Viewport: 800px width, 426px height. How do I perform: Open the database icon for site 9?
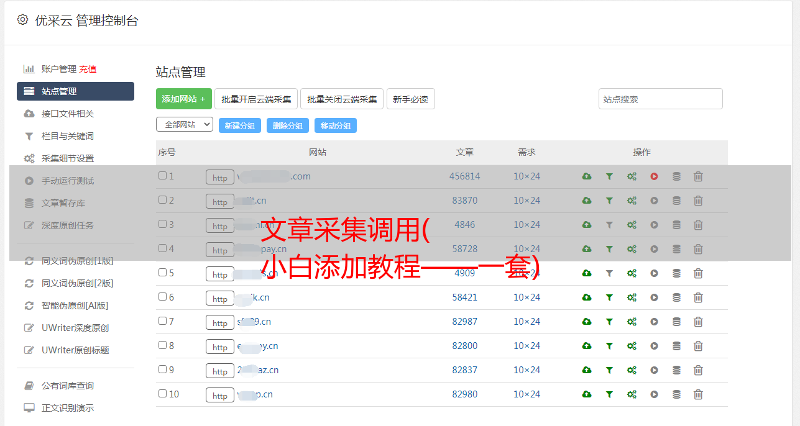click(x=676, y=370)
